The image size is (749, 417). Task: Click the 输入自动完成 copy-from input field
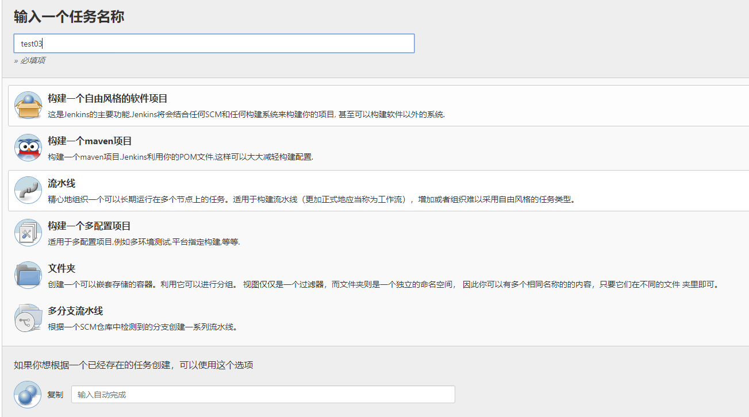(263, 395)
